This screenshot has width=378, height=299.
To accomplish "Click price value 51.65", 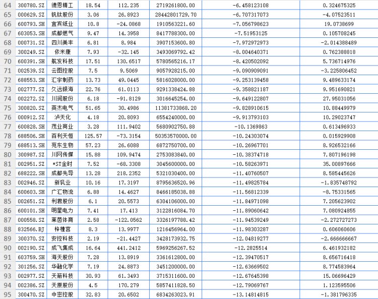I will pyautogui.click(x=93, y=108).
